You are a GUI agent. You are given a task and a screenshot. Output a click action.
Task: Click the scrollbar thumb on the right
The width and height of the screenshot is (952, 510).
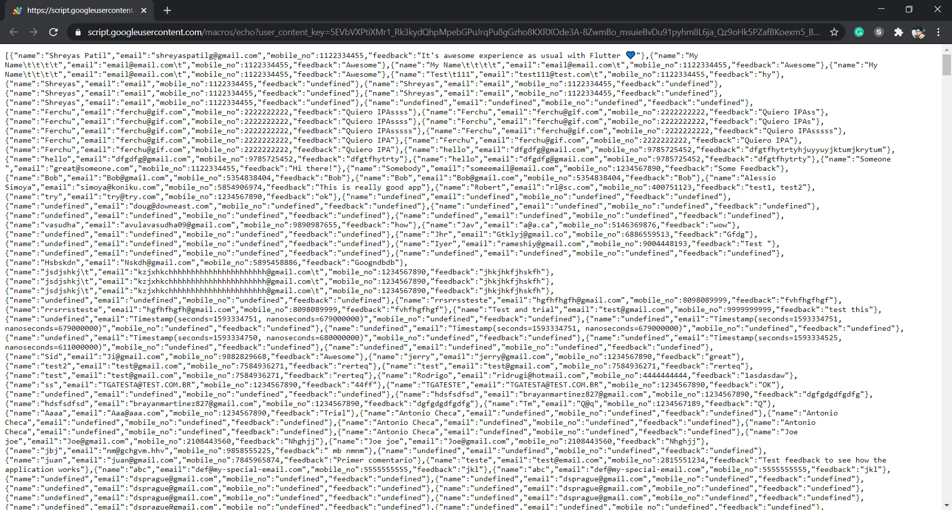click(947, 64)
